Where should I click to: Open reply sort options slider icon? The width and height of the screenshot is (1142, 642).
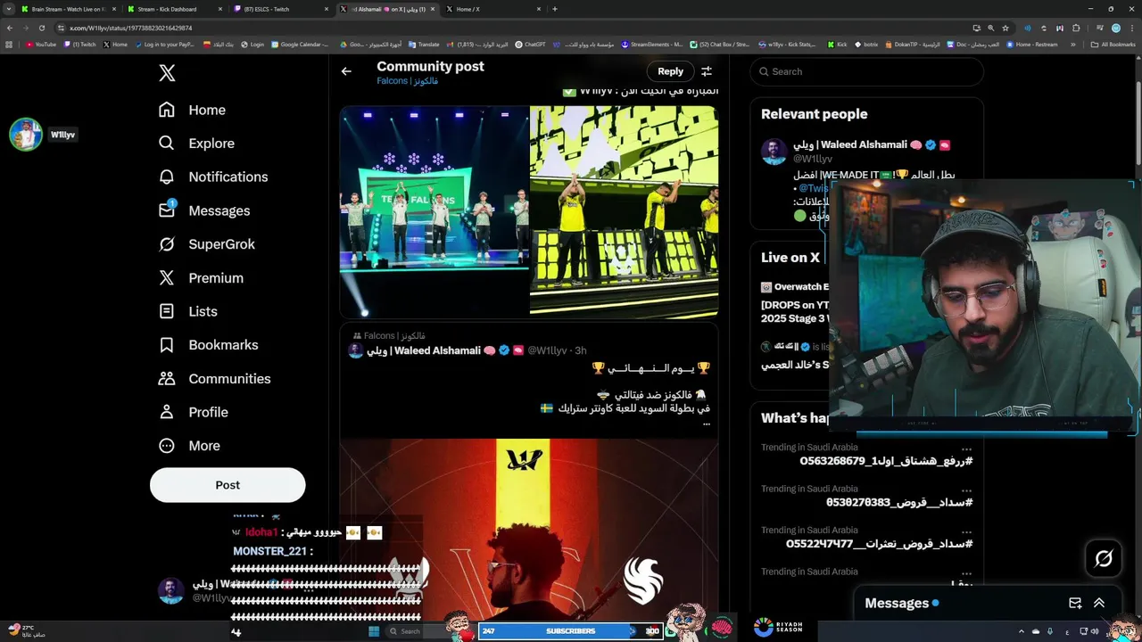(707, 71)
